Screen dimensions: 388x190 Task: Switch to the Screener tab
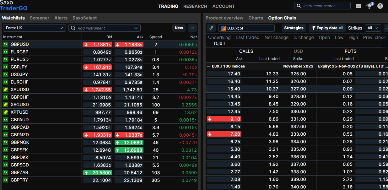point(40,18)
